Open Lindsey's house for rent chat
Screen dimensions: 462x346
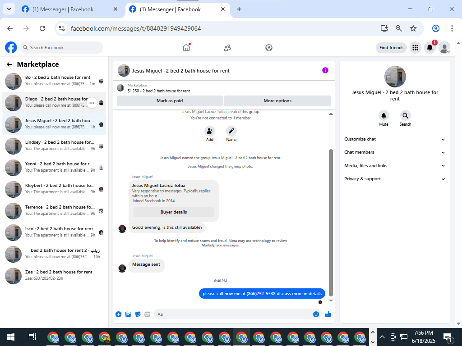[54, 146]
